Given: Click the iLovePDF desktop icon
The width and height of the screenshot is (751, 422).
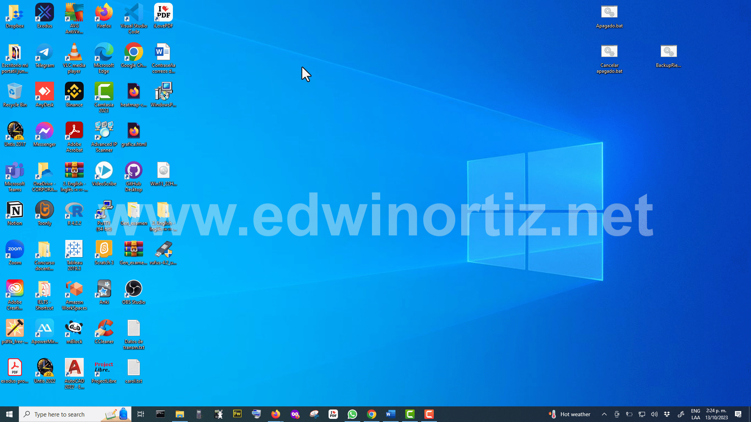Looking at the screenshot, I should [x=163, y=16].
